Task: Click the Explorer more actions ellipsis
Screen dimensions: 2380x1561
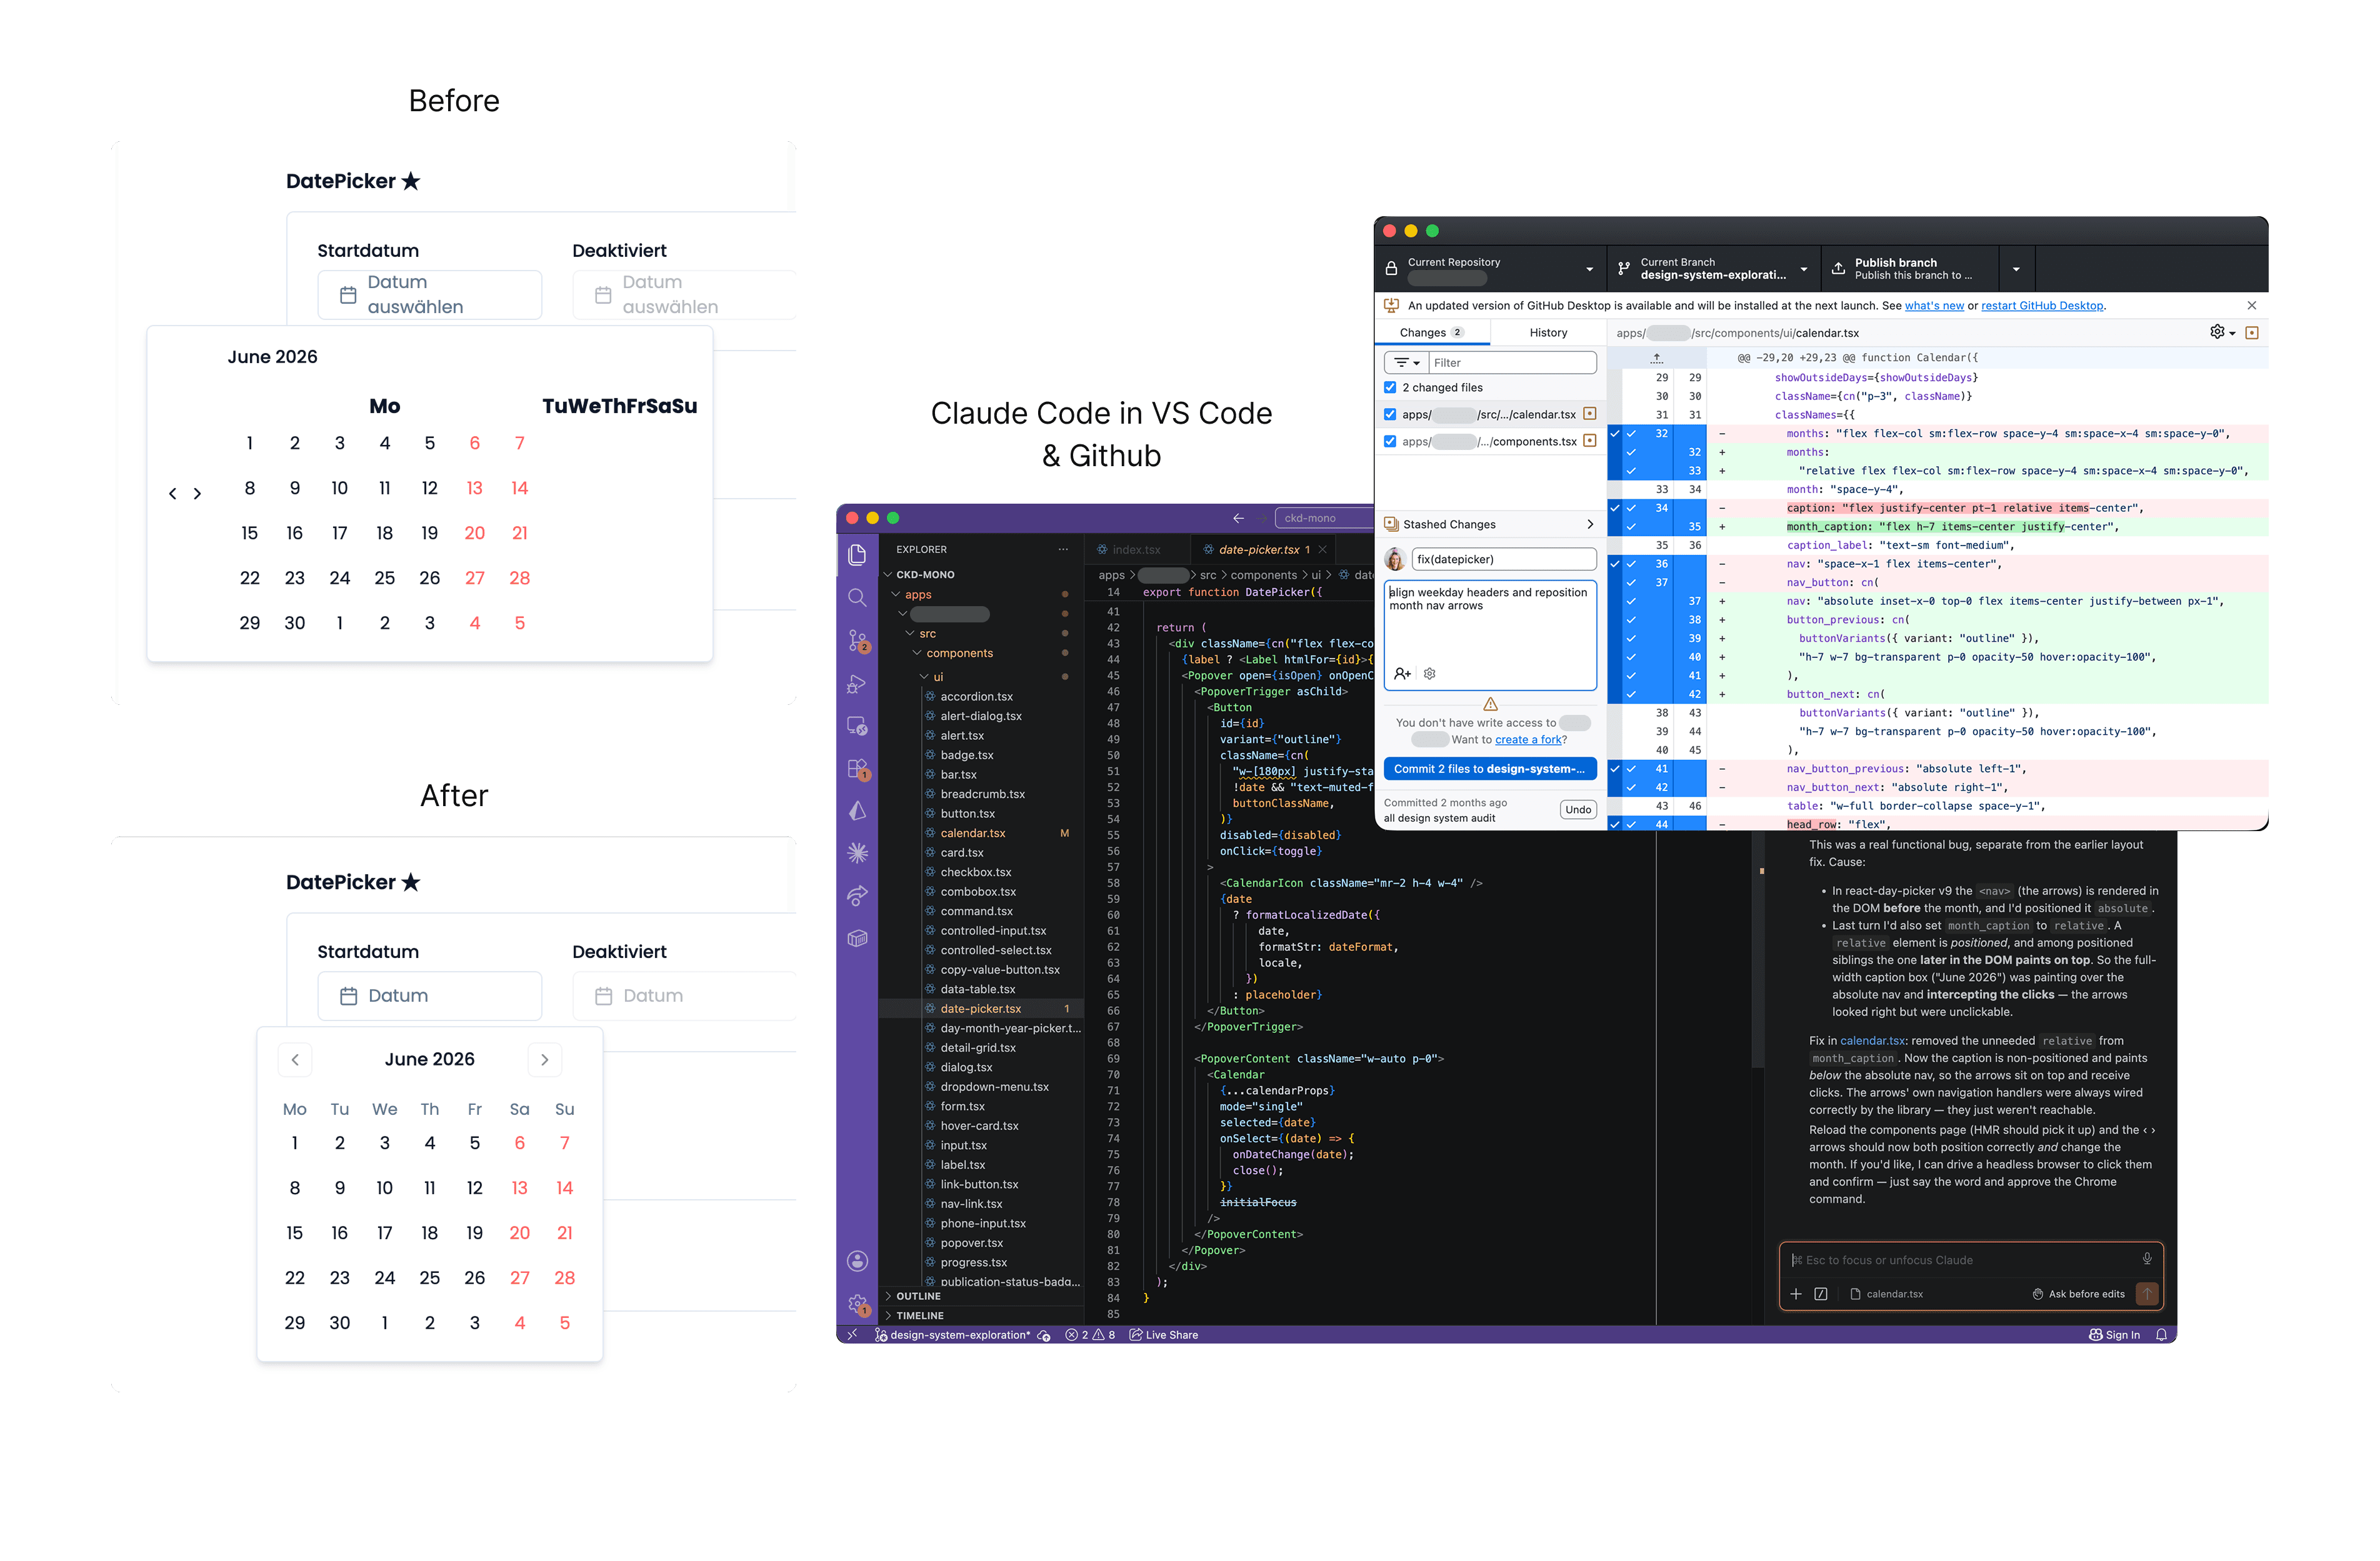Action: point(1063,549)
